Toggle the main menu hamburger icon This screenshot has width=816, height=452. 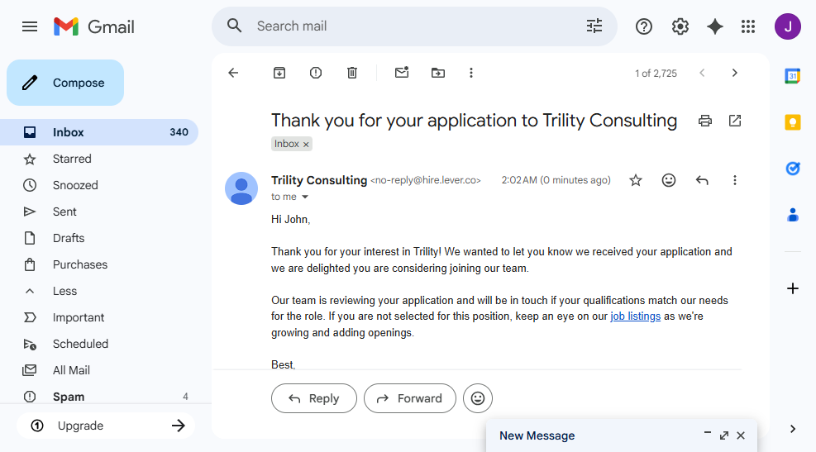pyautogui.click(x=30, y=26)
